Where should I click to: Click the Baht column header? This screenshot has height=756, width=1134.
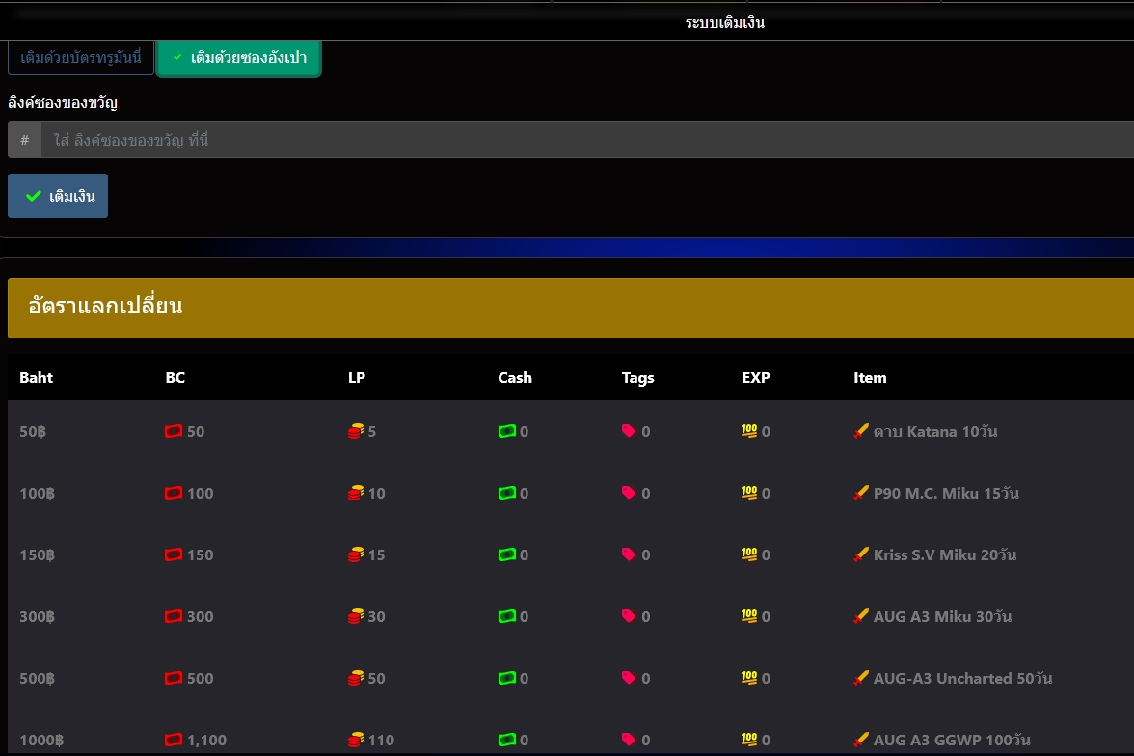click(x=37, y=378)
